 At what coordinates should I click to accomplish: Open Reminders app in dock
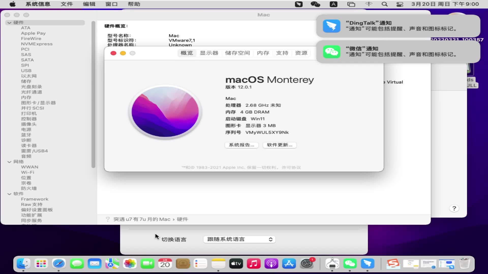(200, 264)
